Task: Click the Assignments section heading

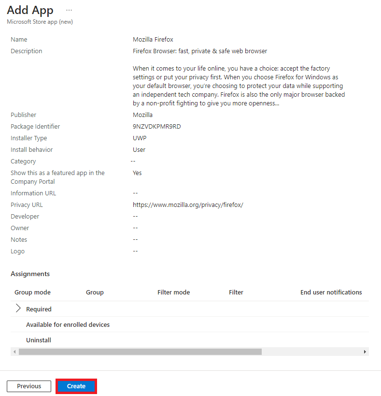Action: tap(30, 274)
